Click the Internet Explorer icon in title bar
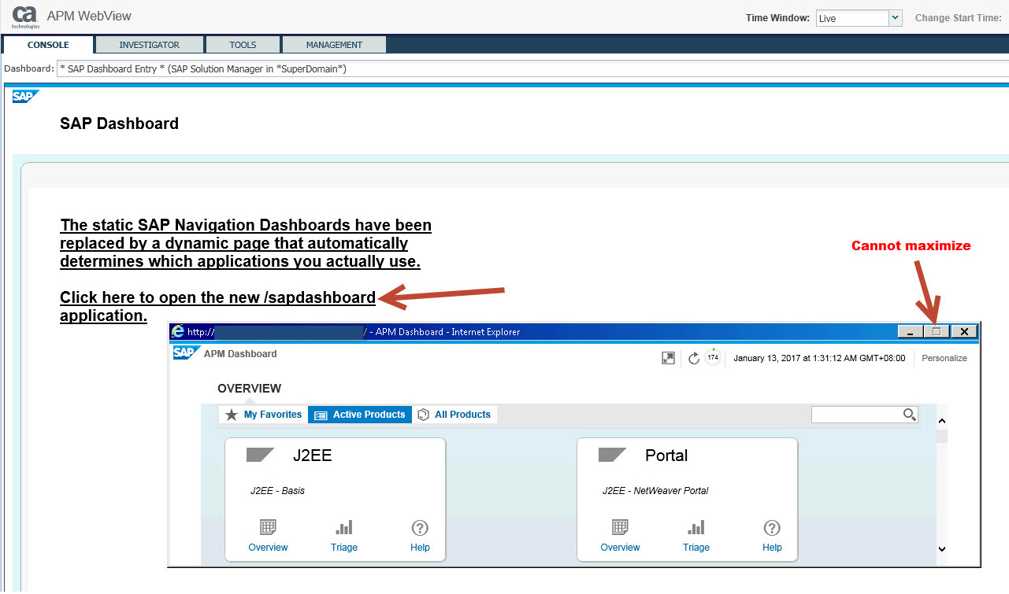1009x594 pixels. 178,332
